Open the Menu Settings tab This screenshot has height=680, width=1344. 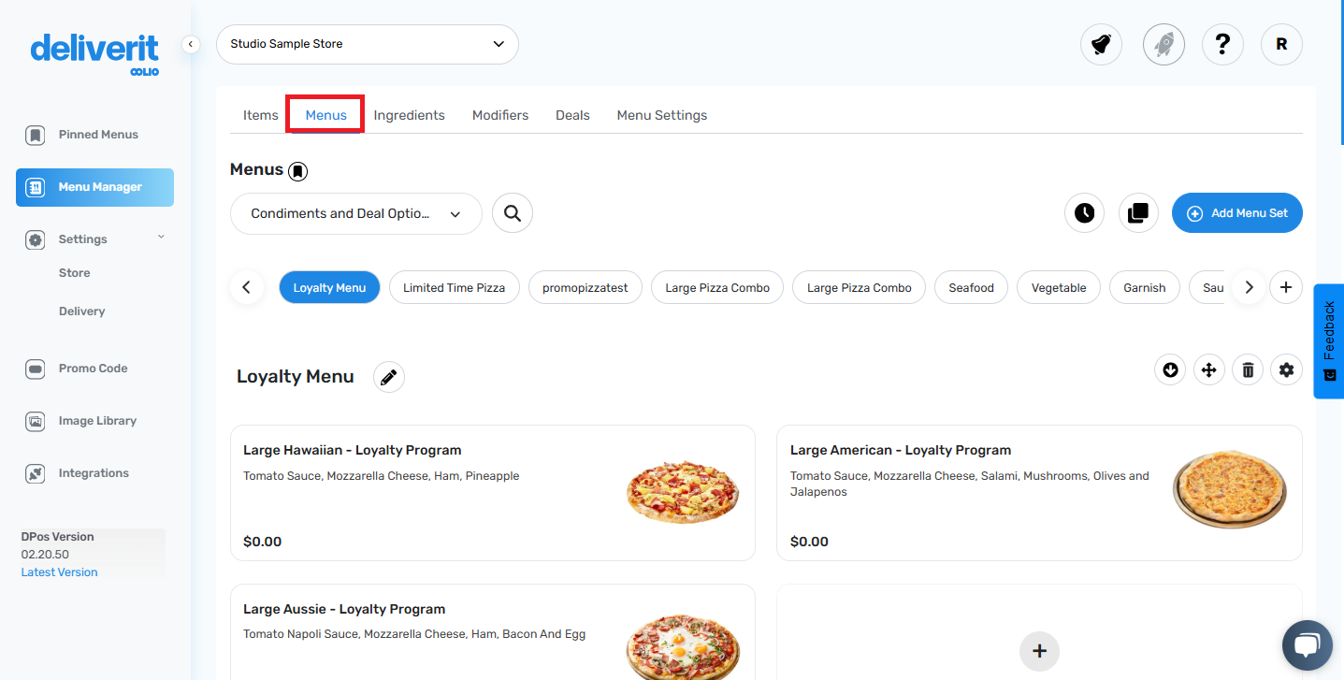[662, 115]
